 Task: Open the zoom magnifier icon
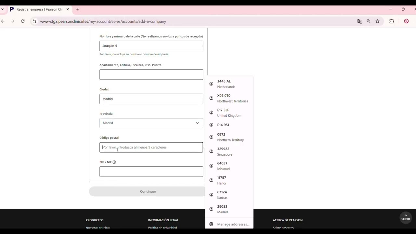click(369, 21)
